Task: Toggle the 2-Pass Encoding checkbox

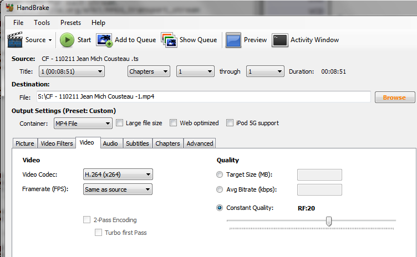Action: (87, 219)
